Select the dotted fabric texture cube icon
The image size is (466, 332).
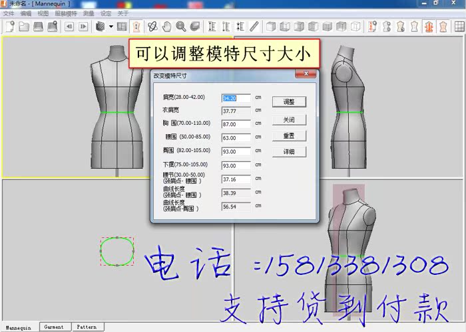[x=101, y=27]
